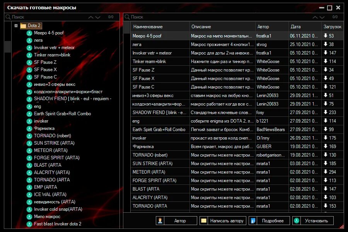Select Tinker rearm+blink table row
Viewport: 348px width, 232px height.
pyautogui.click(x=237, y=61)
